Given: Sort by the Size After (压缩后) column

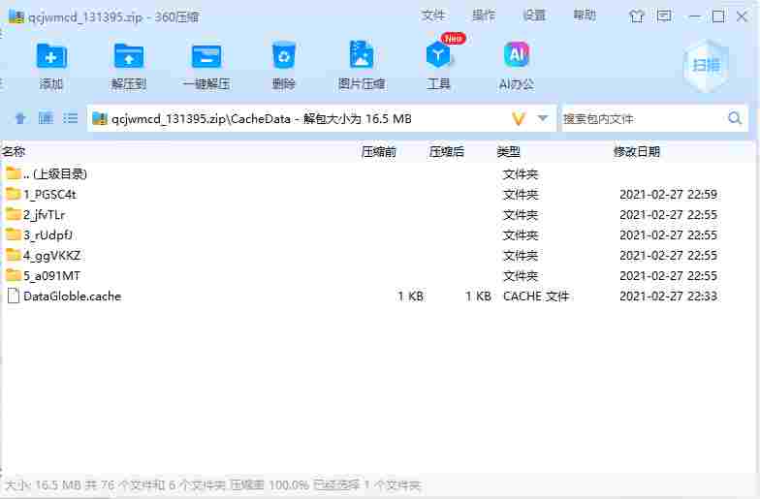Looking at the screenshot, I should (x=446, y=151).
